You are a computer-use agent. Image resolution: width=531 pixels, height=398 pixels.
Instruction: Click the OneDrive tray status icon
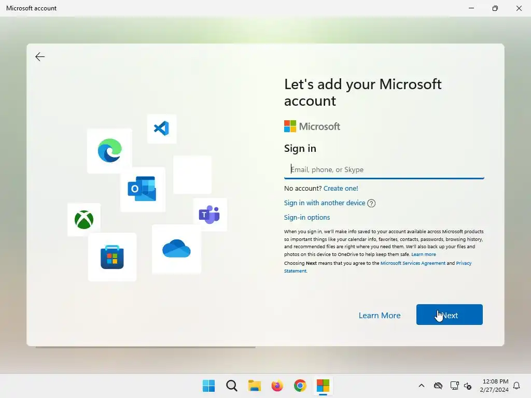pos(438,386)
